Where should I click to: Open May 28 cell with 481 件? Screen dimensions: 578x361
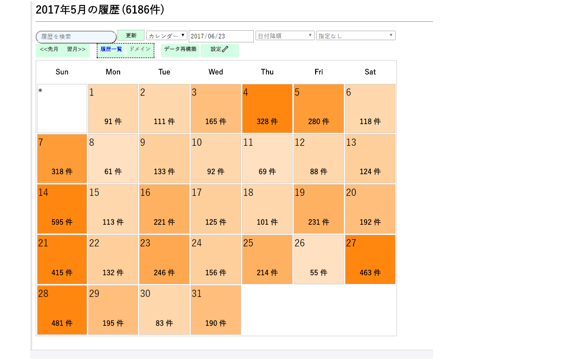[x=62, y=310]
